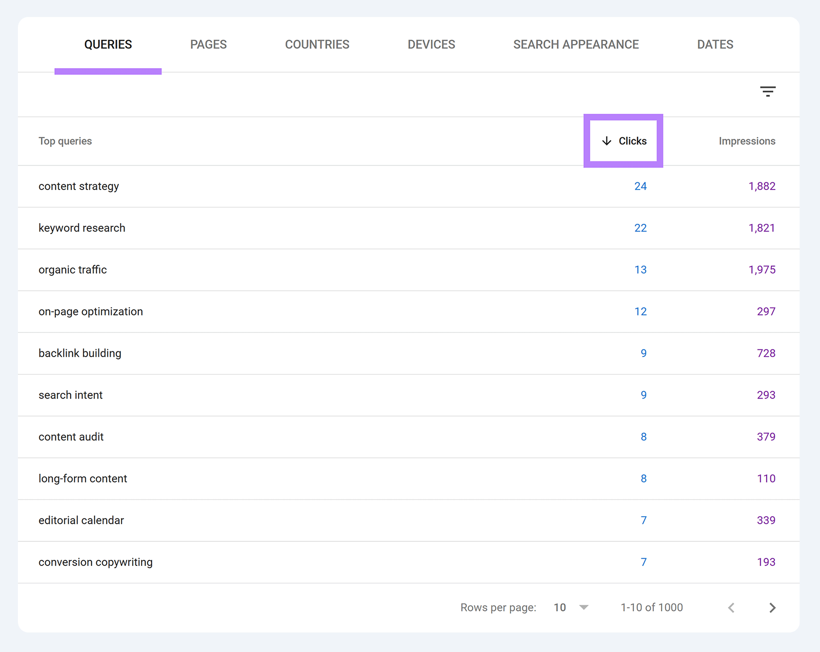Viewport: 820px width, 652px height.
Task: Click the previous page chevron
Action: 731,607
